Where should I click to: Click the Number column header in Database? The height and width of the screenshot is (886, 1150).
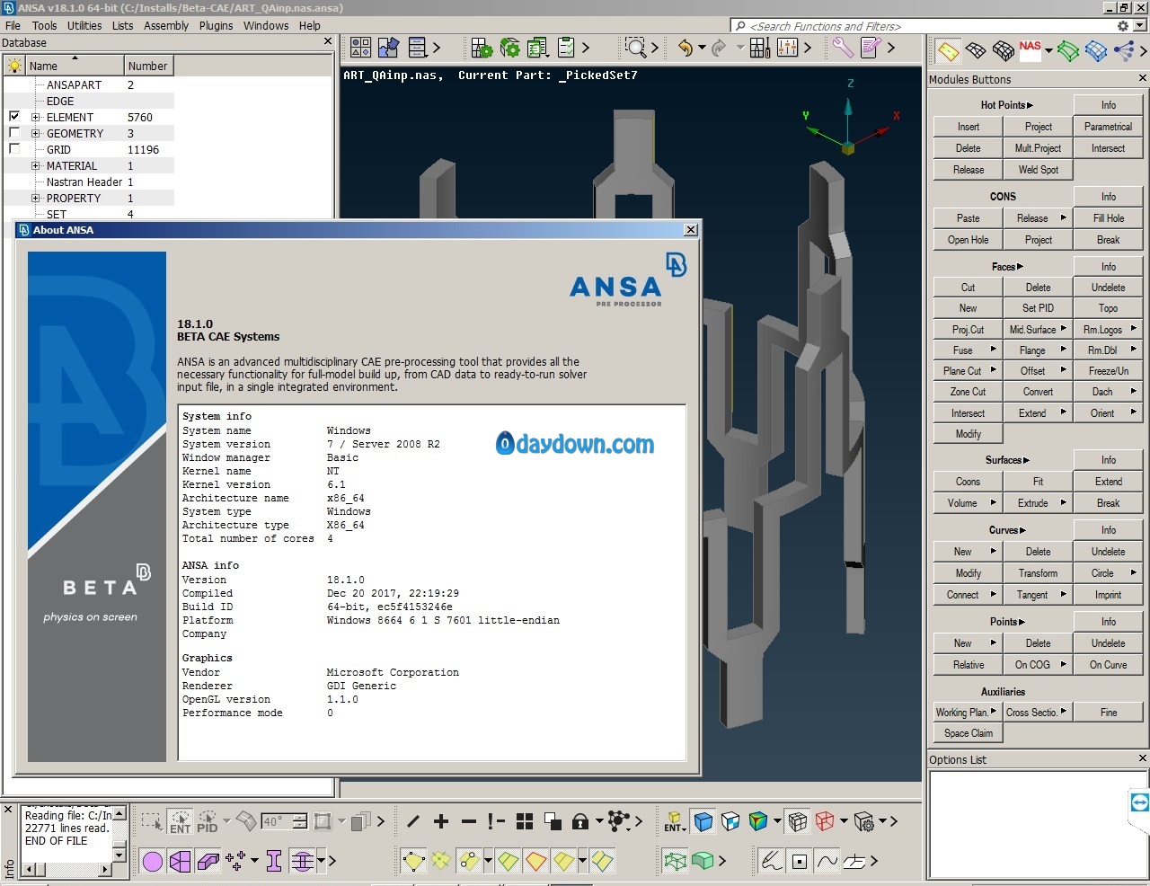148,66
